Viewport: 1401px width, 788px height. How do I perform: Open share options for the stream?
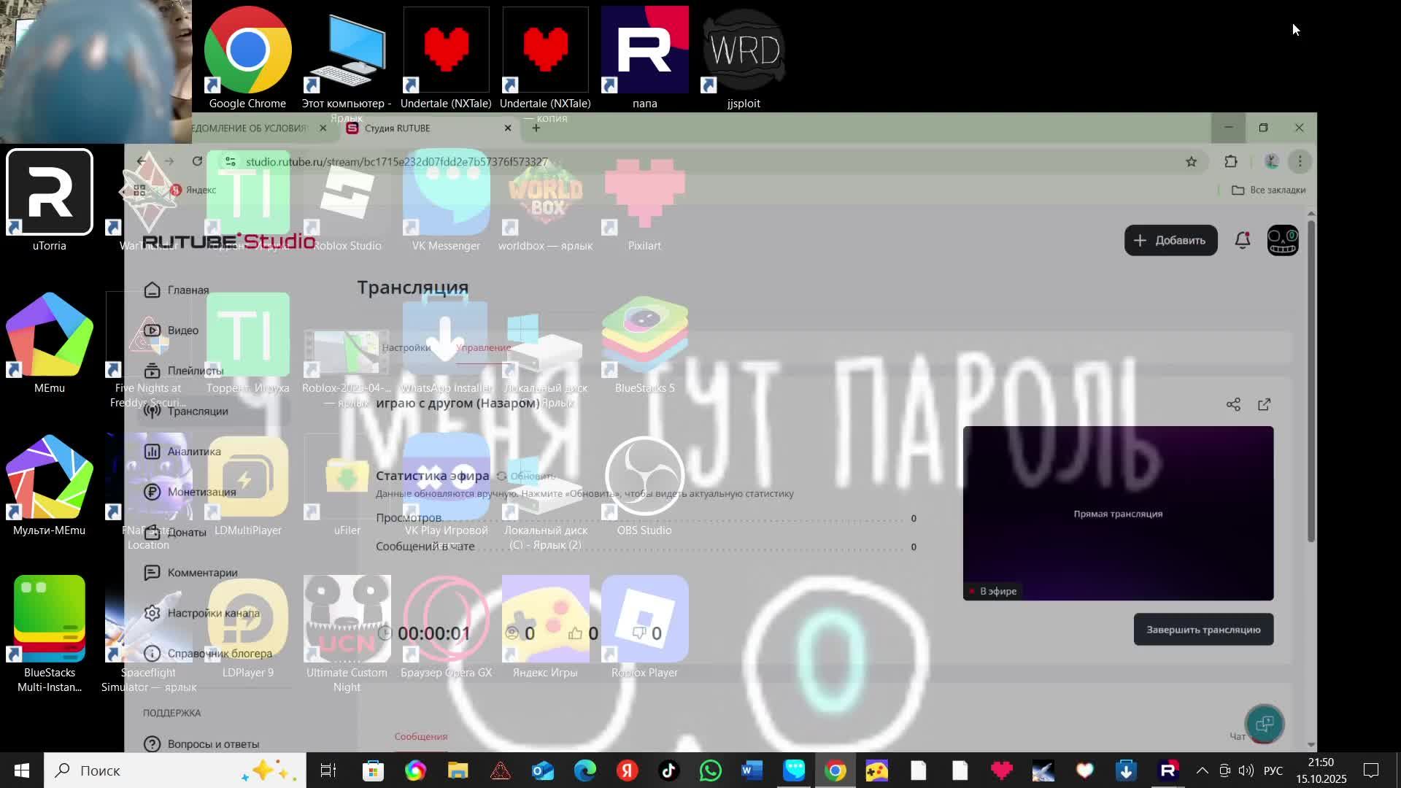point(1233,404)
